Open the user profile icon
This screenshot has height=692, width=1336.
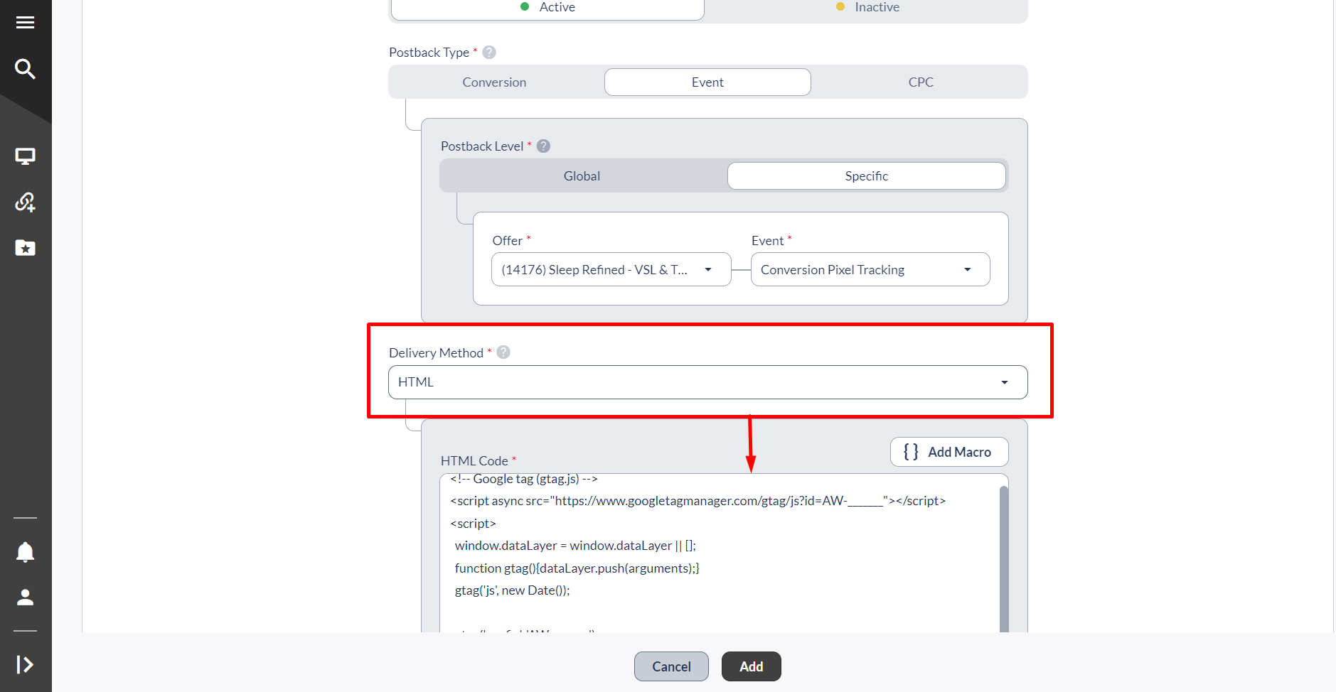tap(25, 598)
